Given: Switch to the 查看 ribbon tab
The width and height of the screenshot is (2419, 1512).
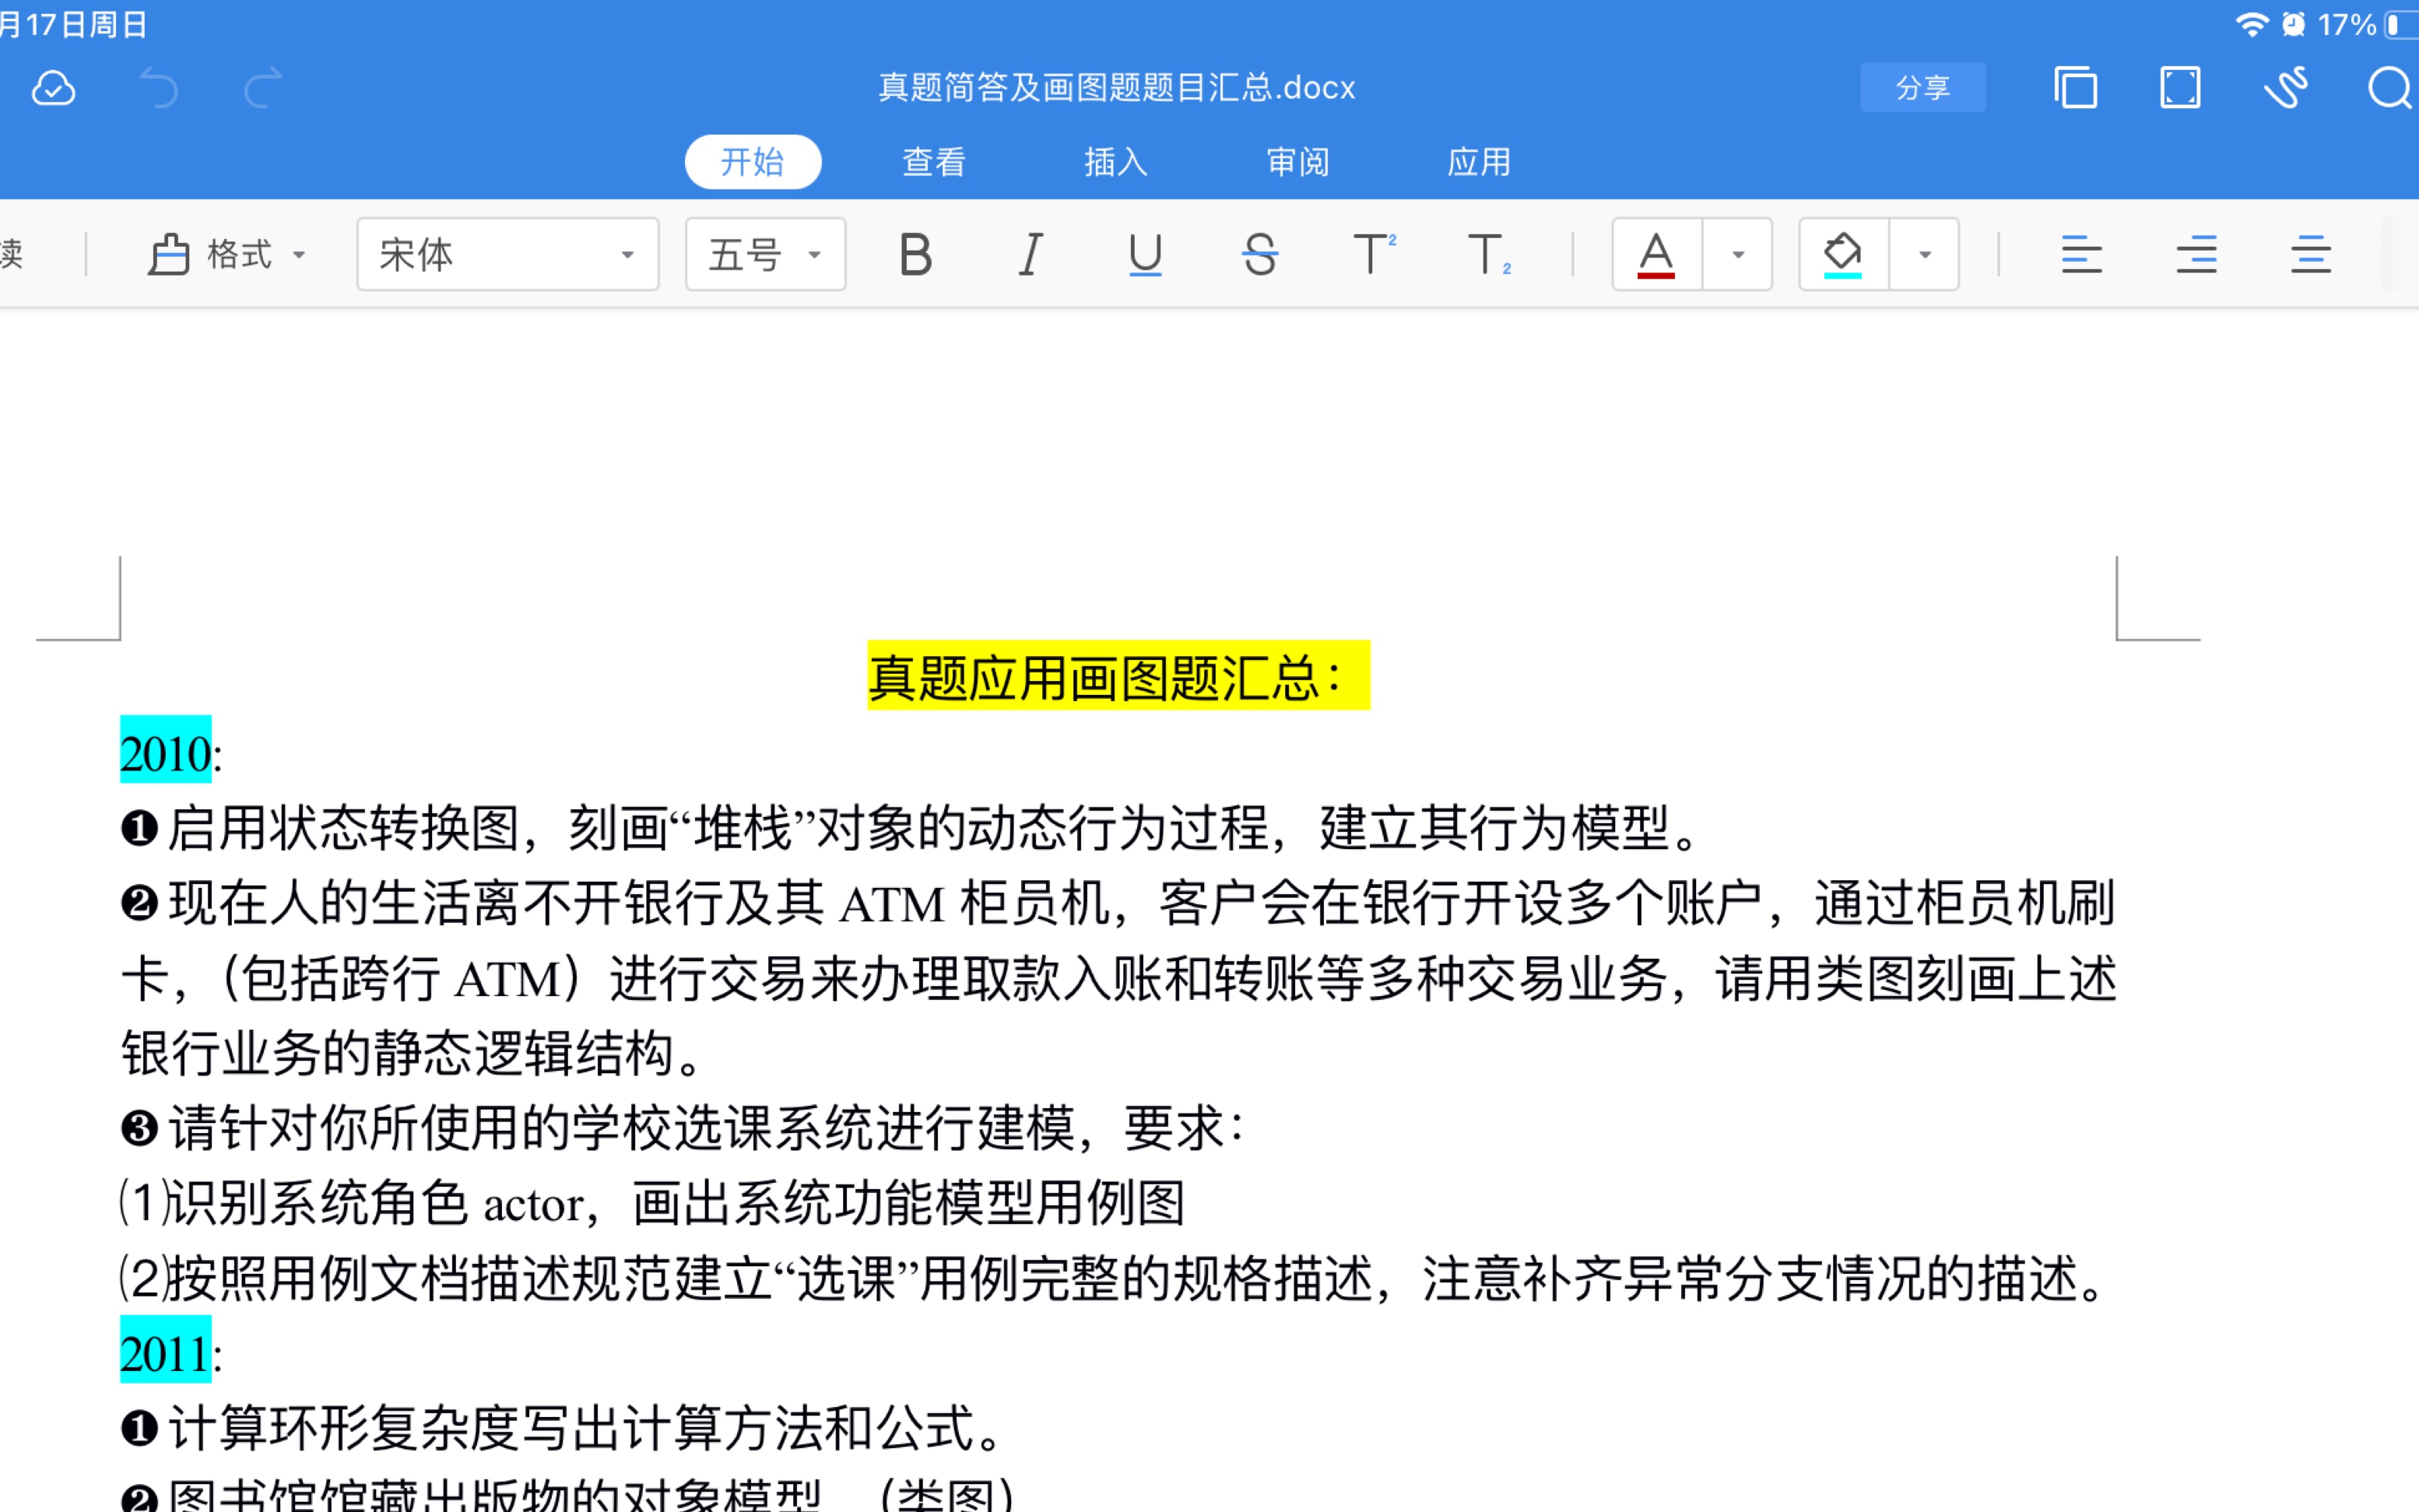Looking at the screenshot, I should (932, 160).
